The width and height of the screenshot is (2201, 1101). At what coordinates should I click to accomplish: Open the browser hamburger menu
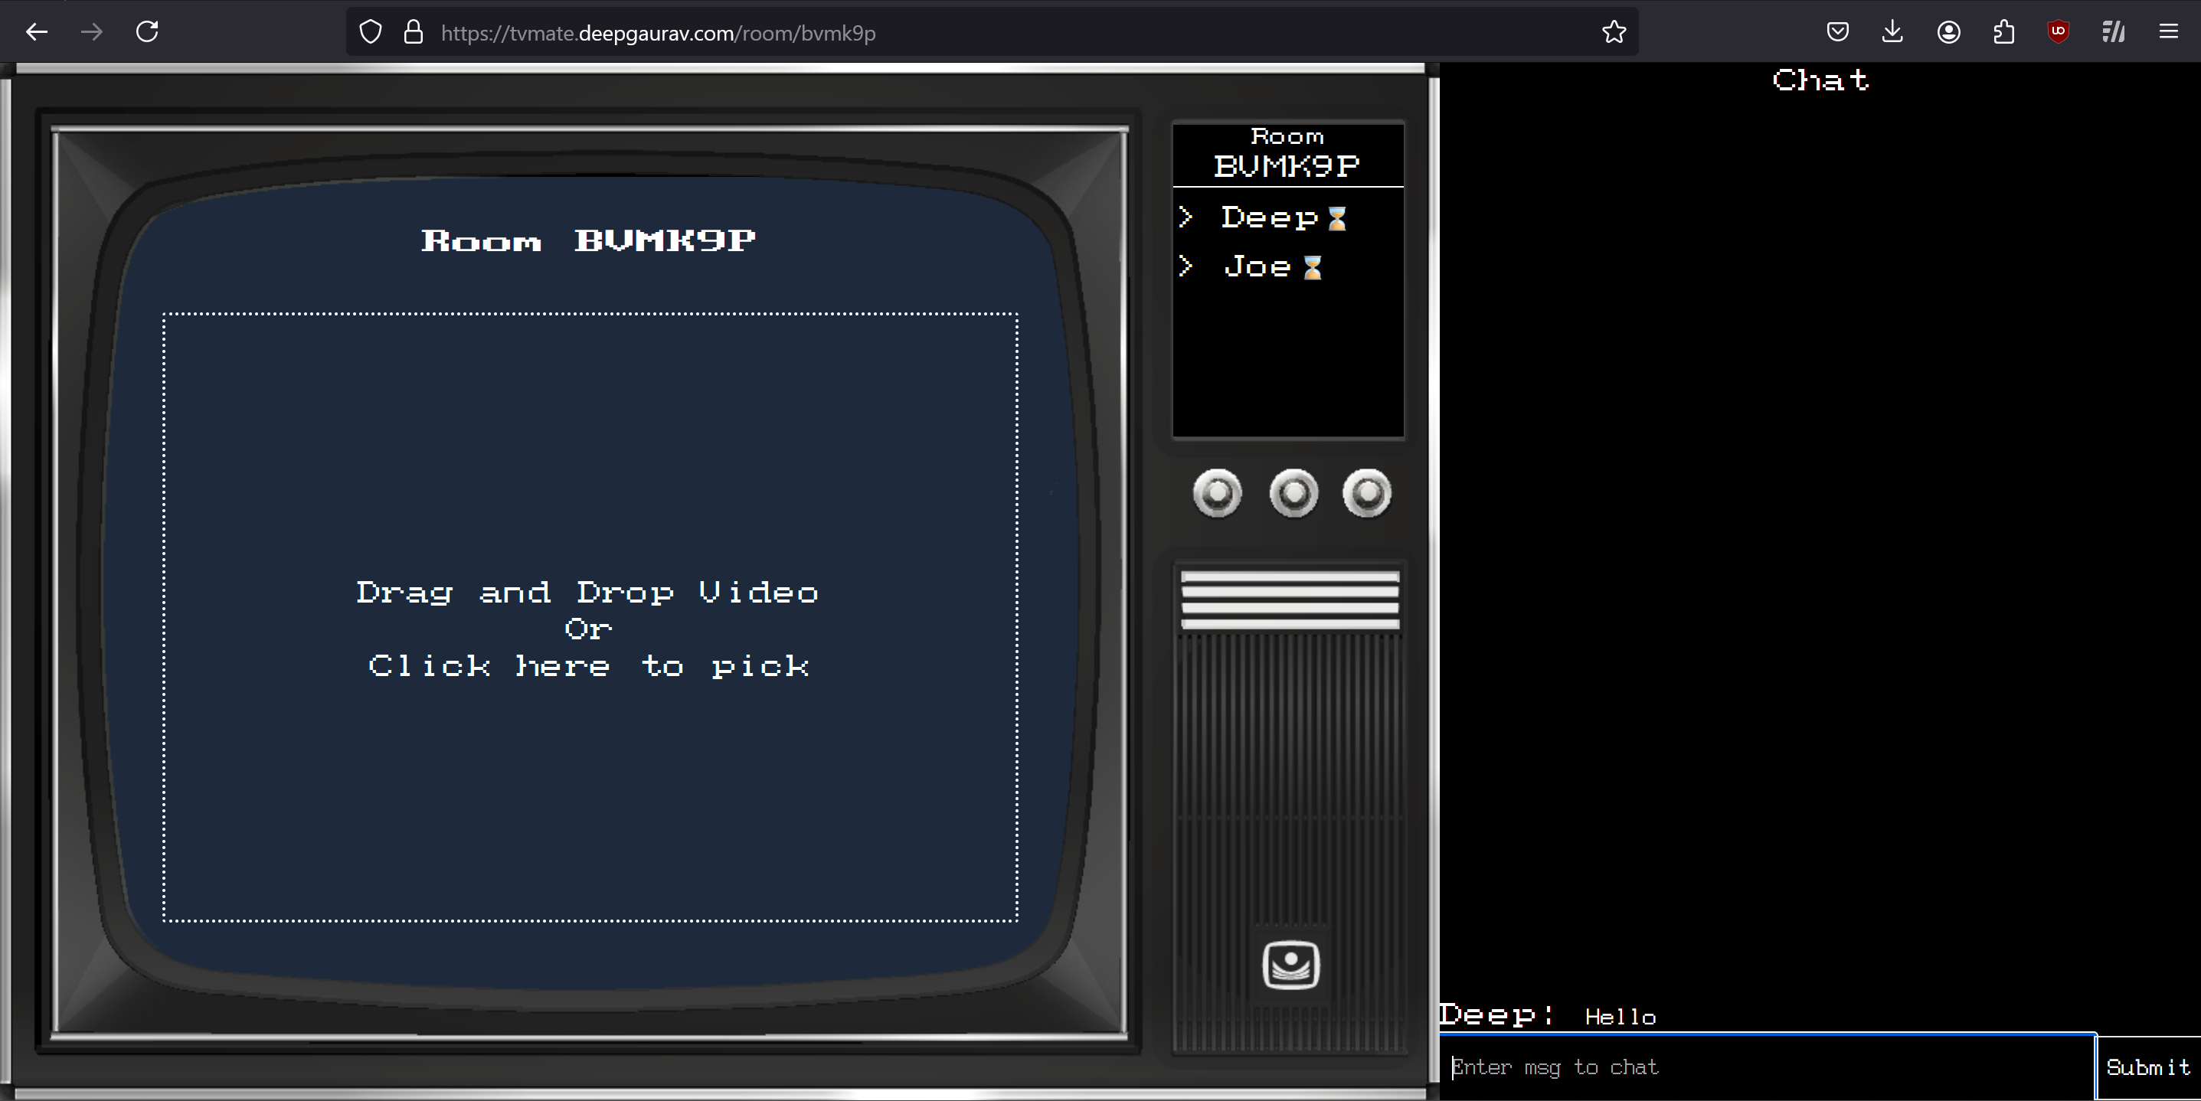click(2170, 31)
